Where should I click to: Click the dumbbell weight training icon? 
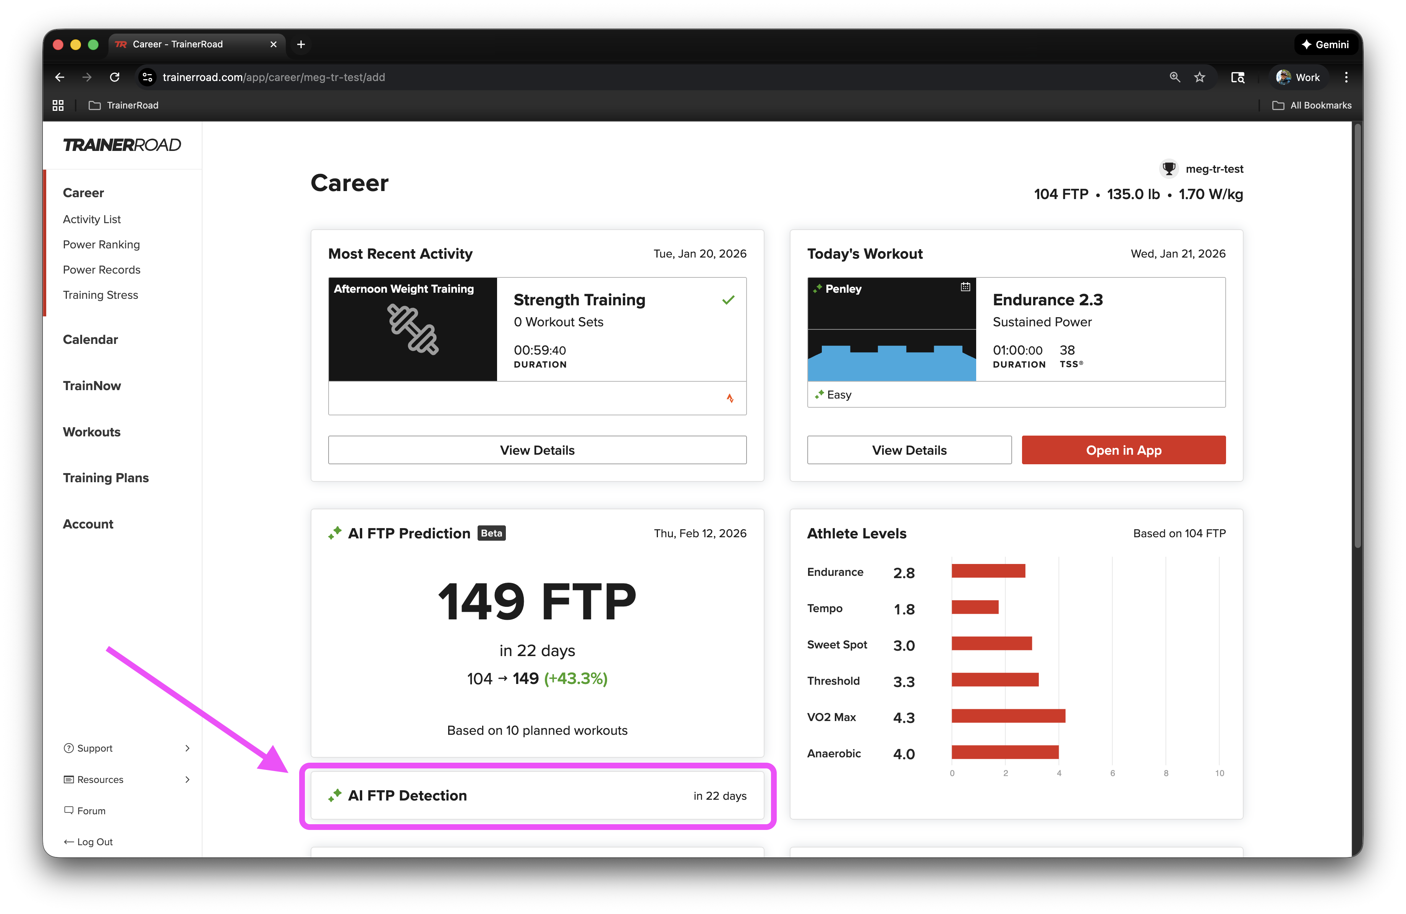tap(413, 329)
